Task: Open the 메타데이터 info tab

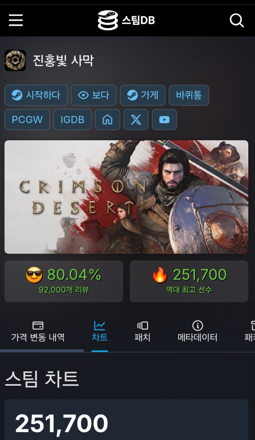Action: [197, 332]
